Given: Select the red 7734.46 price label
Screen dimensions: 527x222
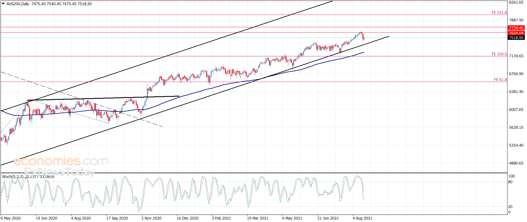Looking at the screenshot, I should 516,28.
